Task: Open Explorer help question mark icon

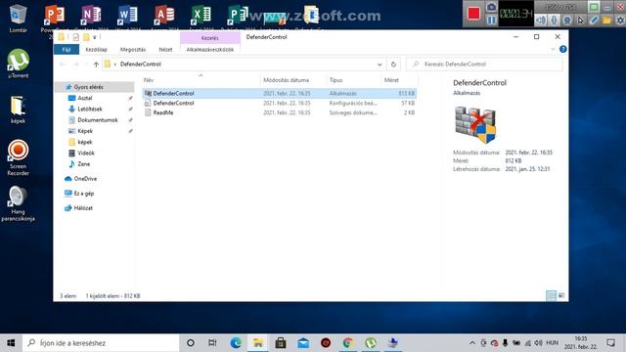Action: click(x=563, y=49)
